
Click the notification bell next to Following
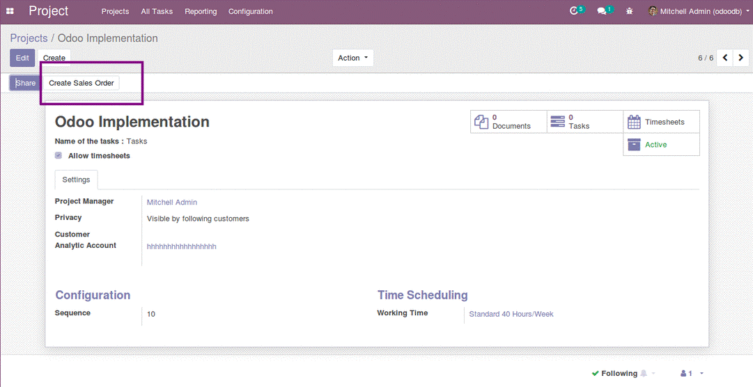click(644, 373)
